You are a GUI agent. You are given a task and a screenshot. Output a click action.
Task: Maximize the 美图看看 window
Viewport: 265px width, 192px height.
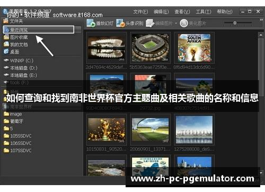pos(250,12)
